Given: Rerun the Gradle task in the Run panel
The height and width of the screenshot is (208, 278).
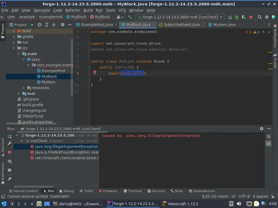Looking at the screenshot, I should (10, 136).
